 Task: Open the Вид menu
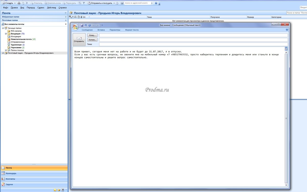point(22,8)
